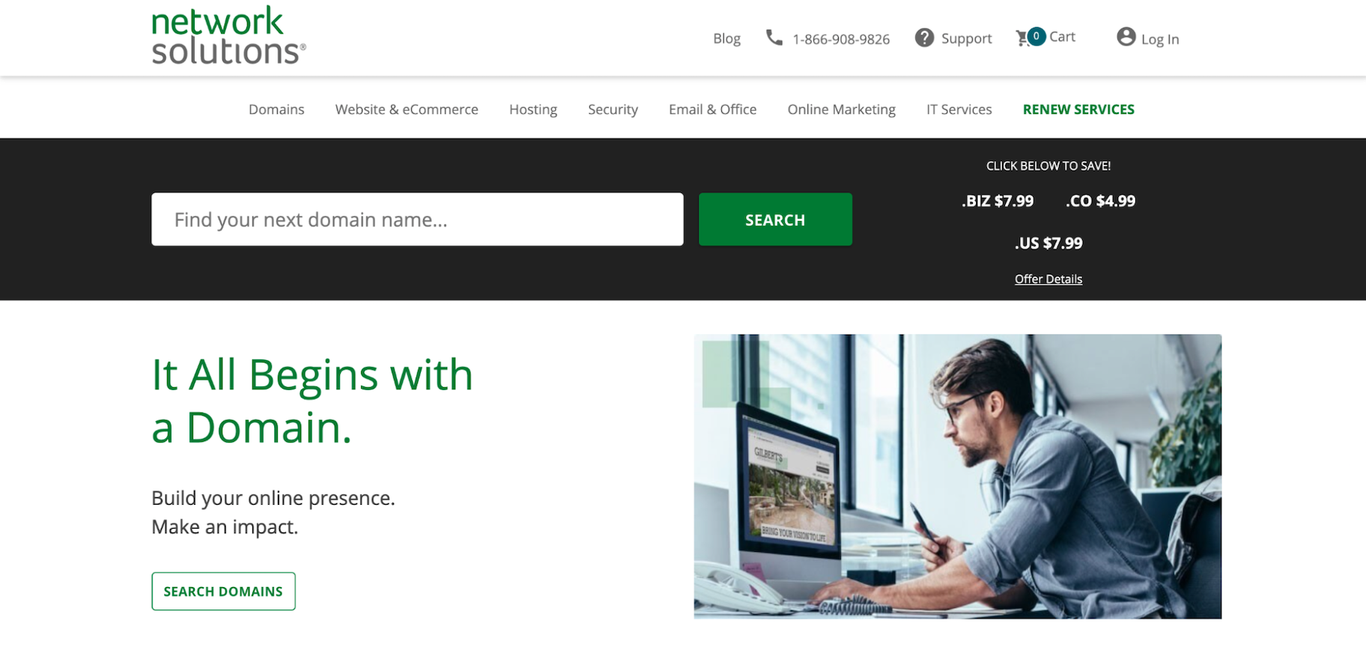
Task: Call number 1-866-908-9826 link
Action: tap(841, 39)
